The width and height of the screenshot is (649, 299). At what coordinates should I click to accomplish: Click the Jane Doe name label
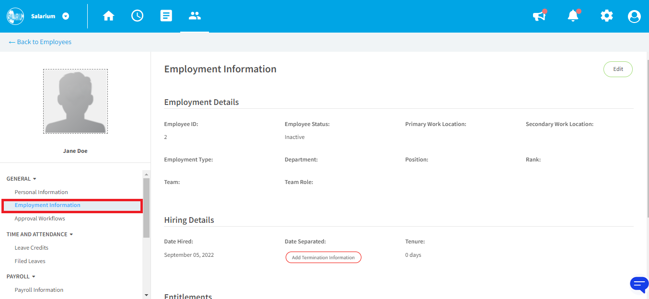[x=75, y=151]
